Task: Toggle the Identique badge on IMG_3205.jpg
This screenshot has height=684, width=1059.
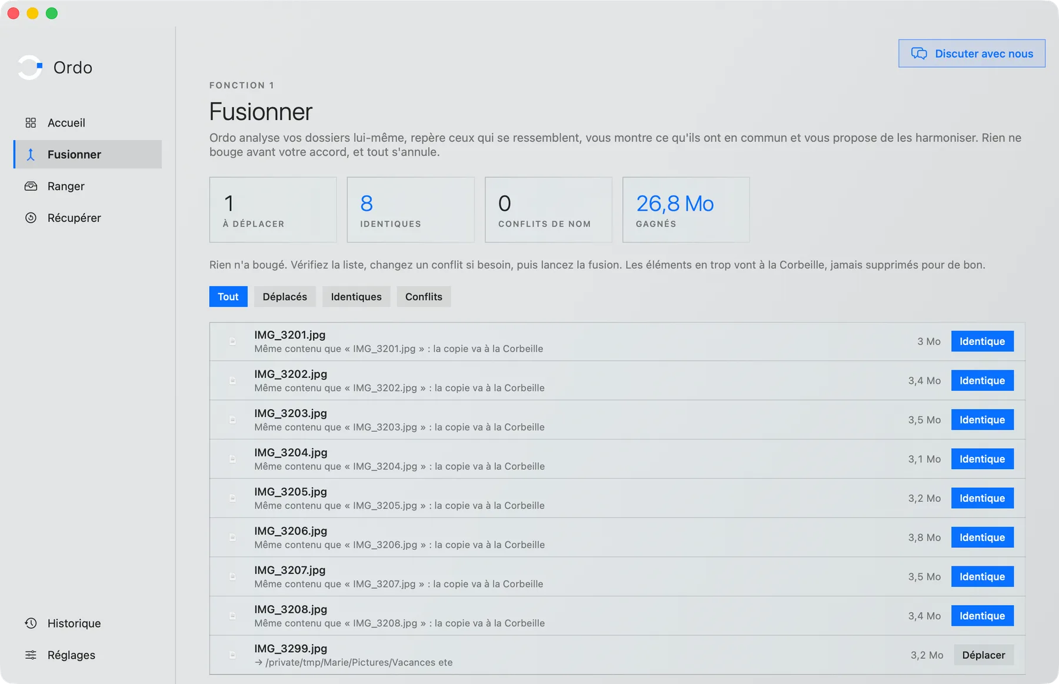Action: 982,499
